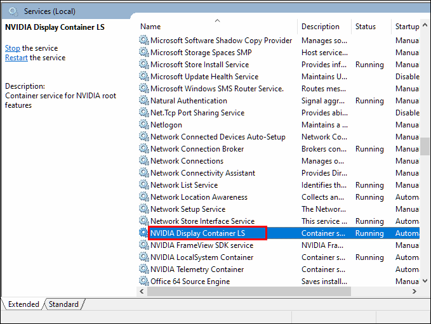
Task: Select the NVIDIA LocalSystem Container row
Action: point(202,257)
